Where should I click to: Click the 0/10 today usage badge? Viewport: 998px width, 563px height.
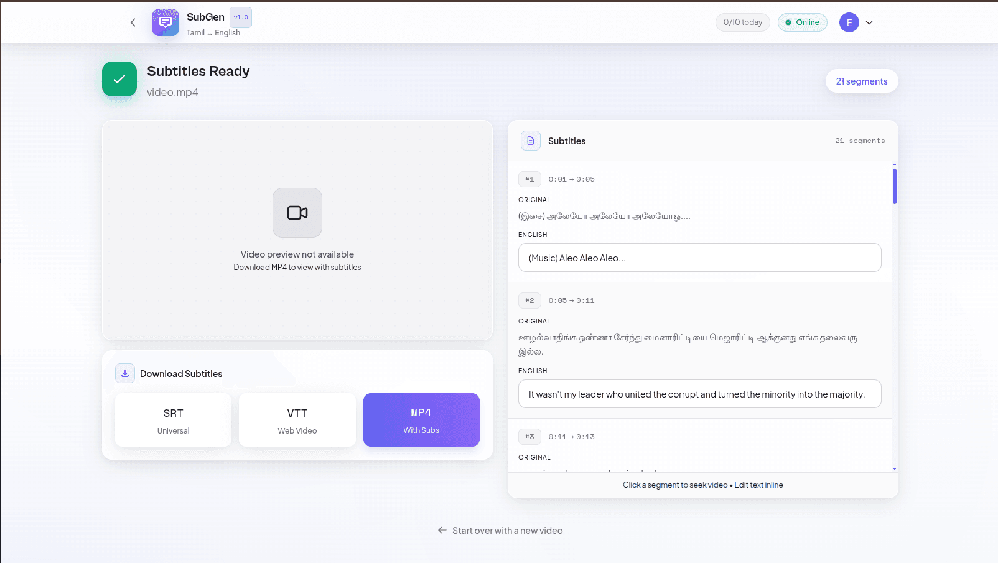click(x=743, y=22)
